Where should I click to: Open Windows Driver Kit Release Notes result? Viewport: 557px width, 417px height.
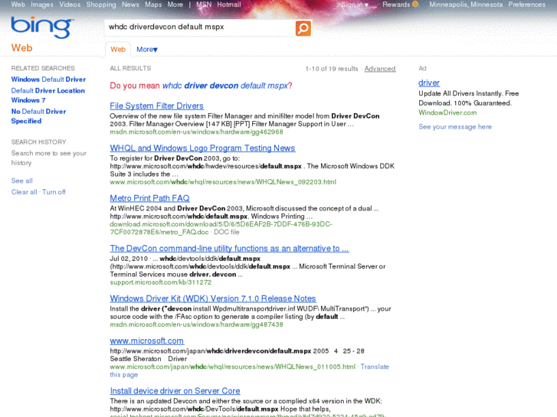coord(213,298)
